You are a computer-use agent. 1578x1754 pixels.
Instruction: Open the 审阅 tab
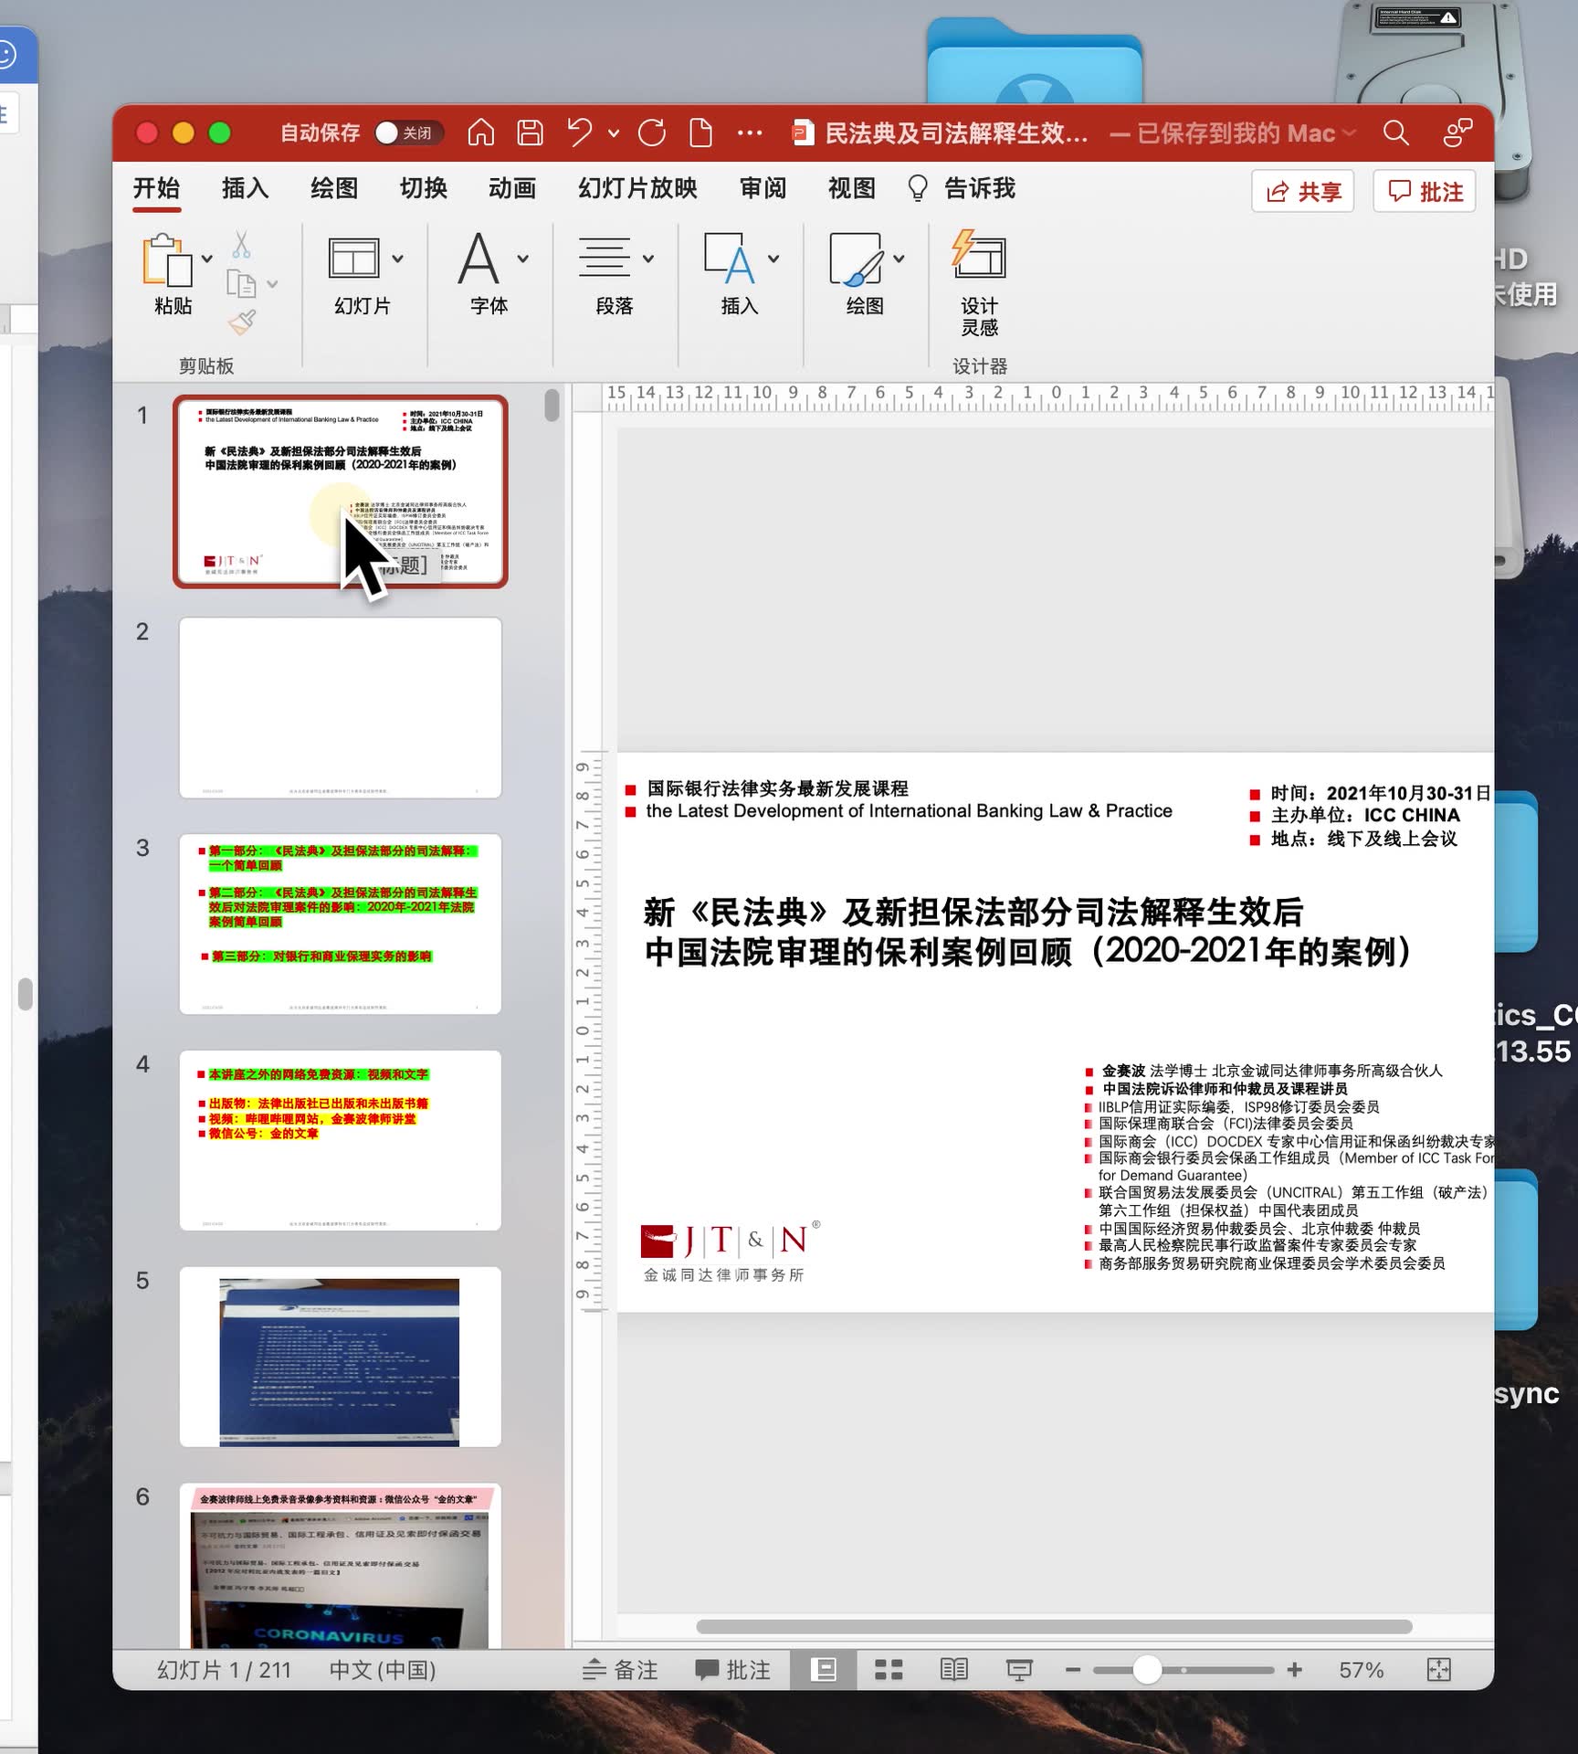point(763,188)
